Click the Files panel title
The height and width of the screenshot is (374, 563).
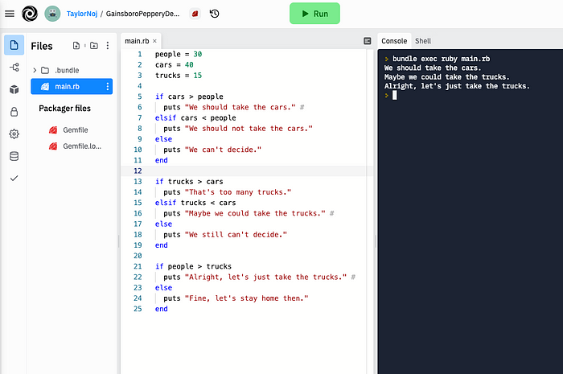42,46
